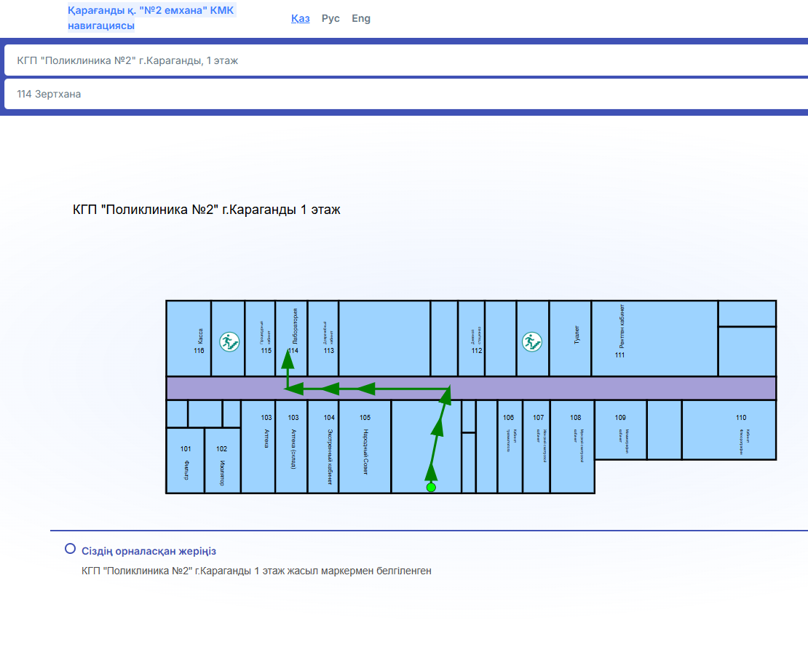Select the Туалет room on the map

571,338
